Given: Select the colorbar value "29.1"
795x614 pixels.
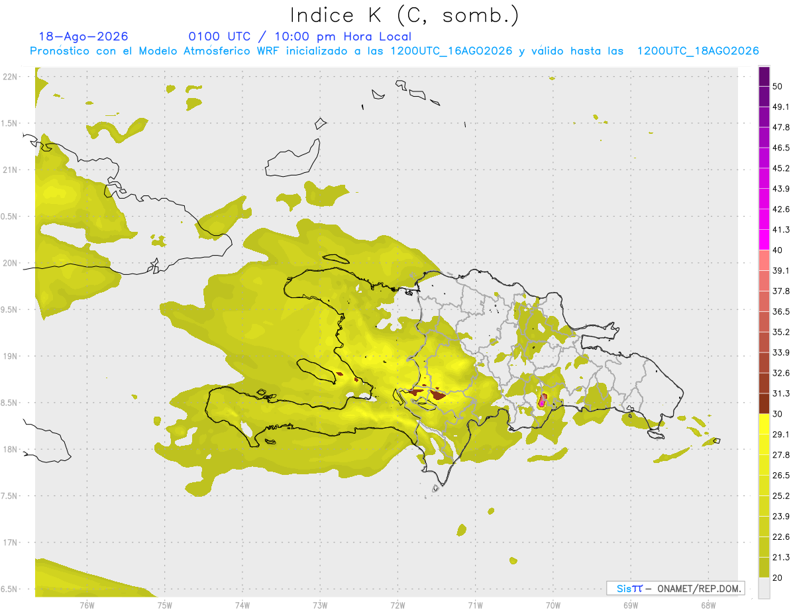Looking at the screenshot, I should click(x=781, y=435).
